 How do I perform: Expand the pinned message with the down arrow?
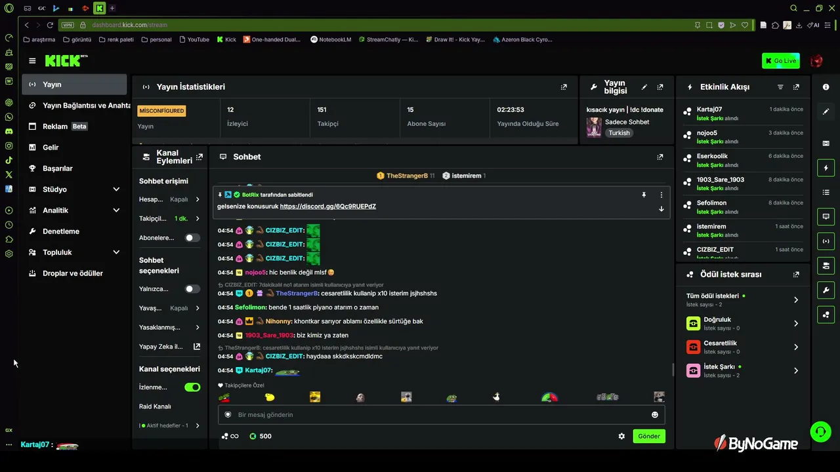[x=661, y=208]
